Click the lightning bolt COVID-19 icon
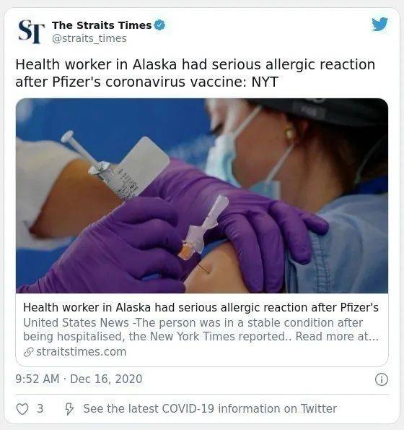404x430 pixels. tap(69, 409)
